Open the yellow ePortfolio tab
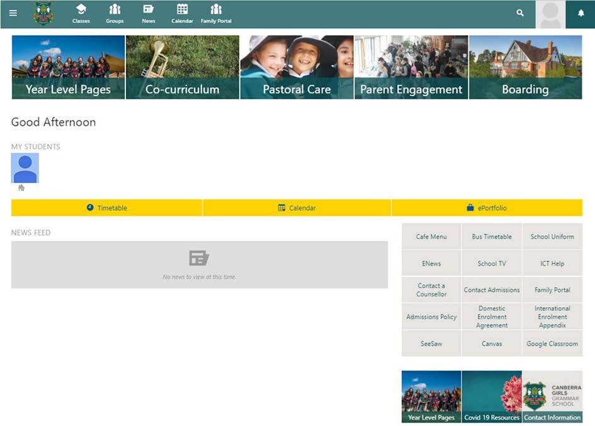Viewport: 595px width, 426px height. click(x=487, y=208)
